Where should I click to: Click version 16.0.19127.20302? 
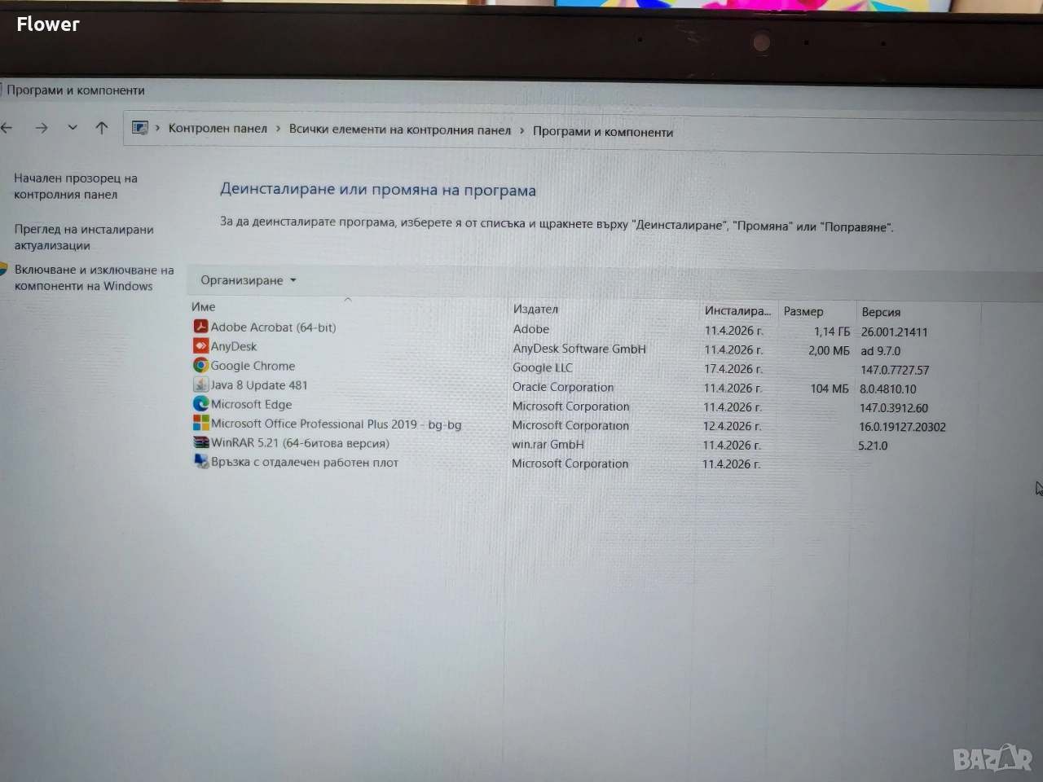pyautogui.click(x=903, y=427)
